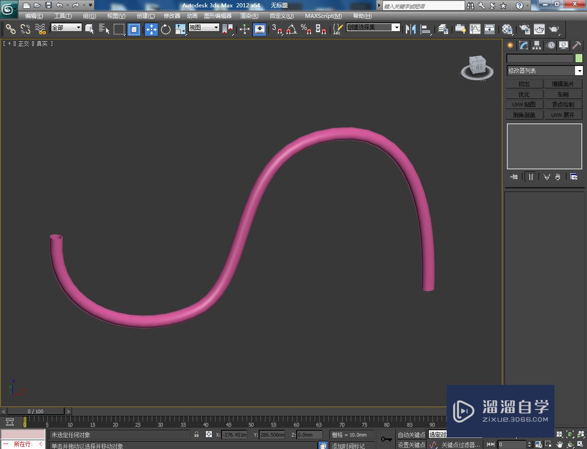The image size is (587, 449).
Task: Click Select and Manipulate icon
Action: point(244,29)
